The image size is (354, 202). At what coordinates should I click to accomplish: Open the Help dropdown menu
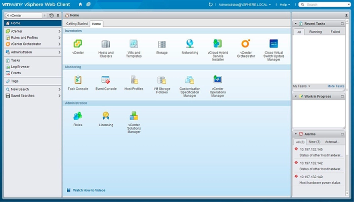pyautogui.click(x=285, y=5)
